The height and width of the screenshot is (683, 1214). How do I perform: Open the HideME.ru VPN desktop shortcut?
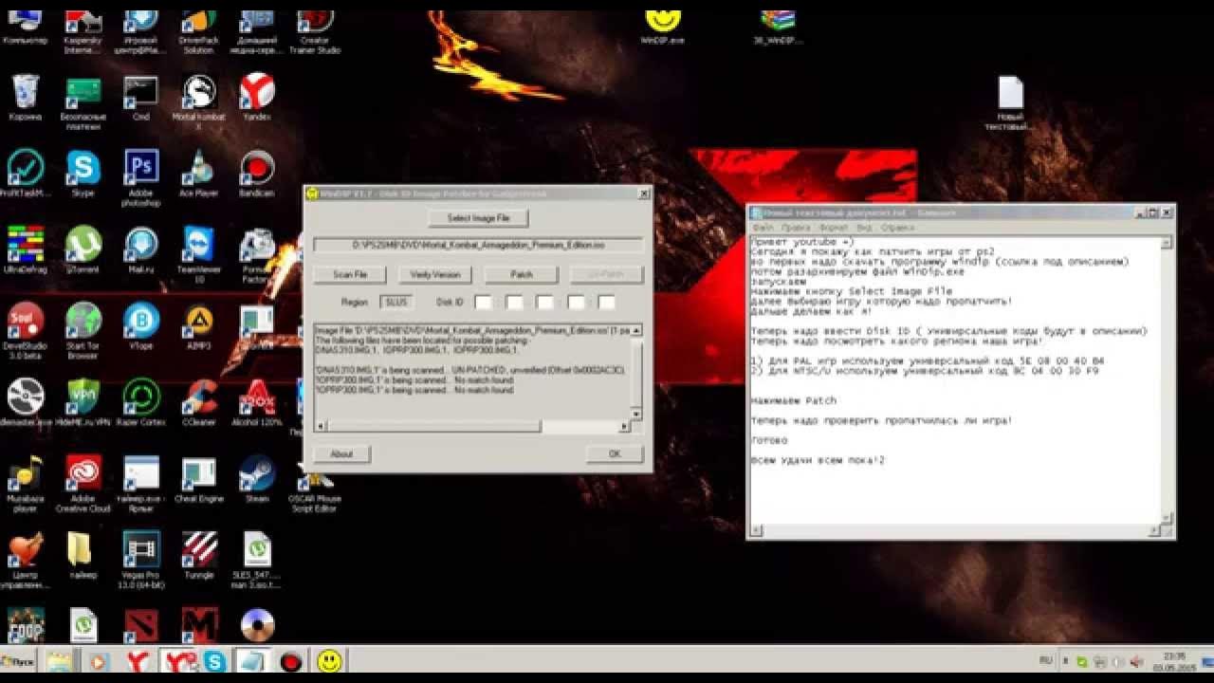coord(83,403)
